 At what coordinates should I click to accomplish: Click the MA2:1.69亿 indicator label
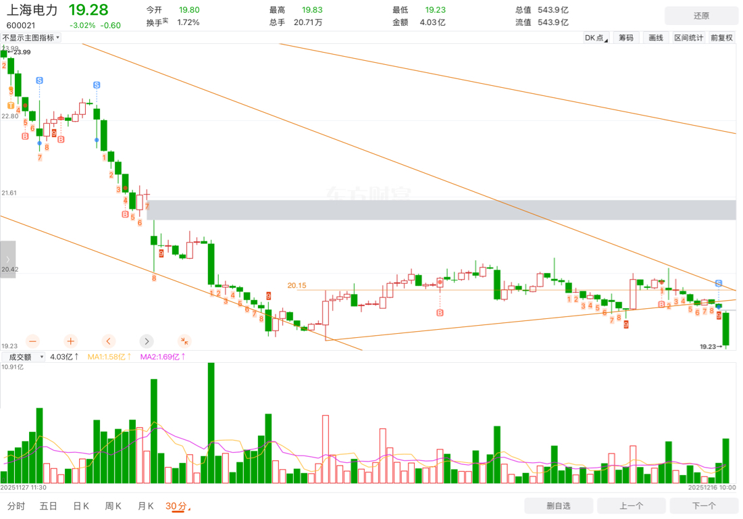coord(163,357)
